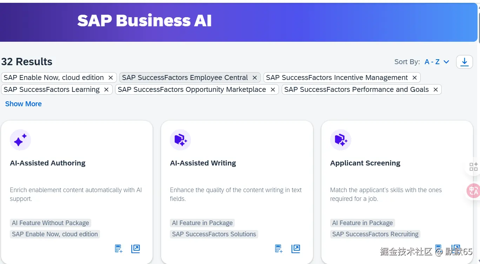
Task: Click the download results icon button
Action: click(464, 62)
